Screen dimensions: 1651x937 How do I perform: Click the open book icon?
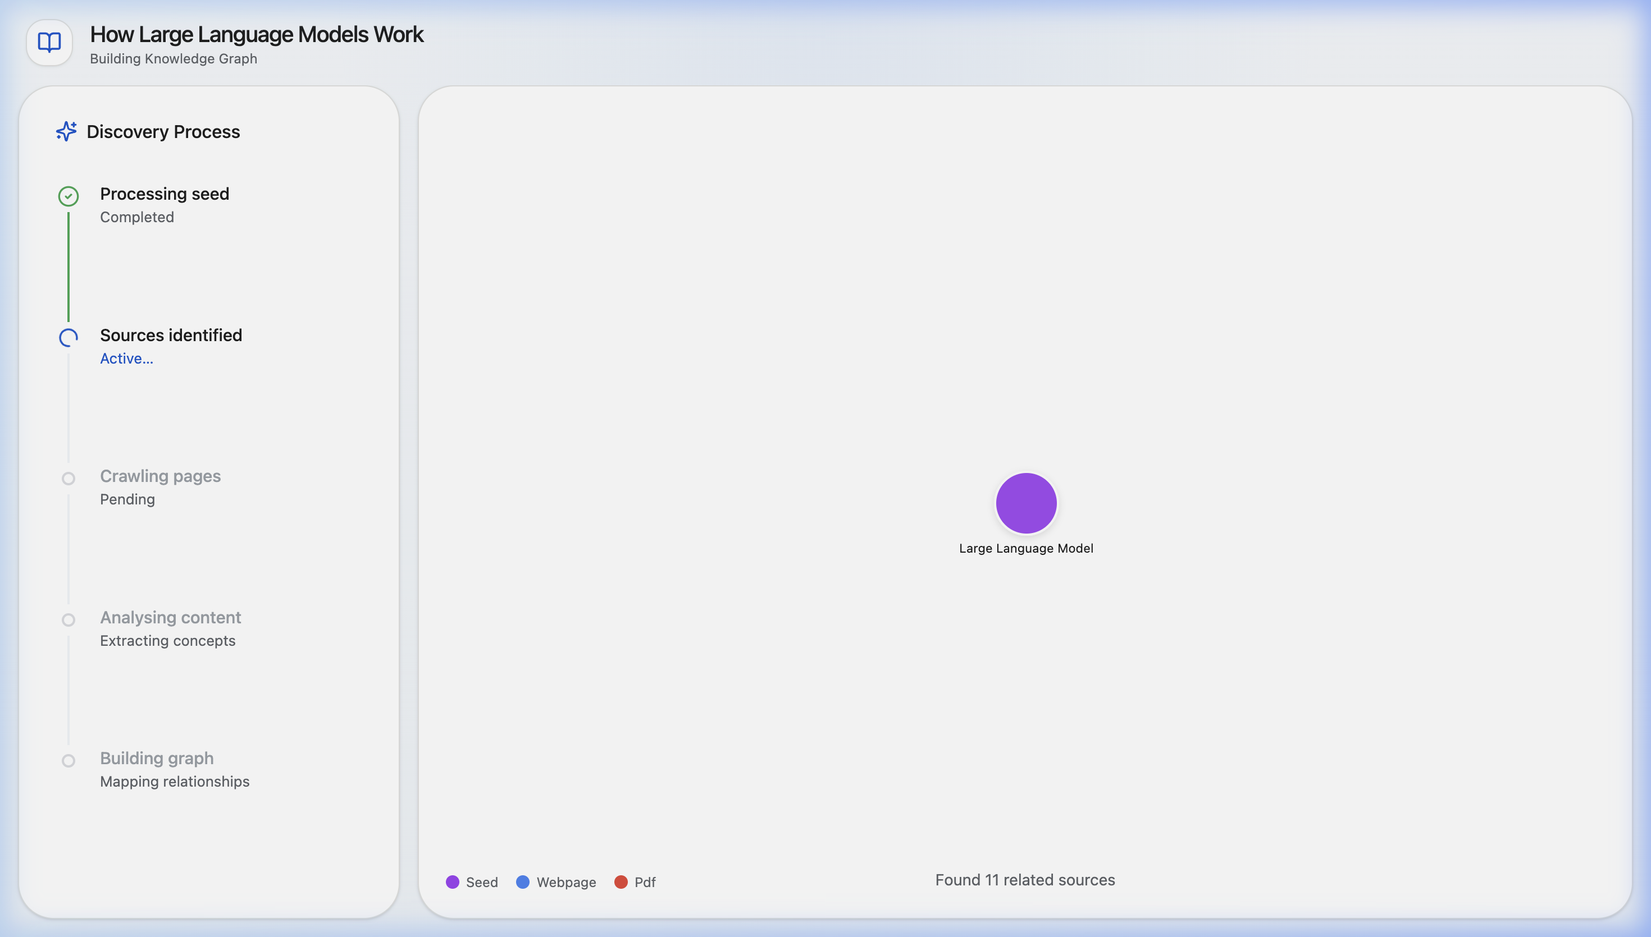tap(49, 43)
